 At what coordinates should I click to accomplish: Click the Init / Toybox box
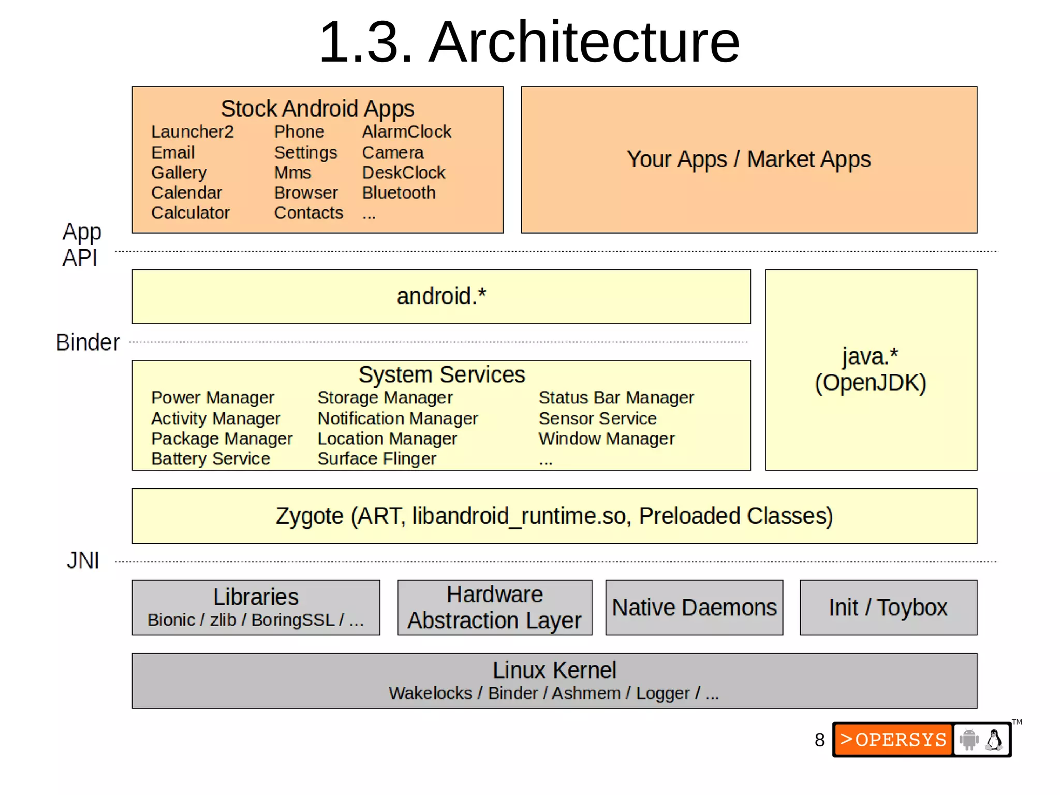[888, 607]
